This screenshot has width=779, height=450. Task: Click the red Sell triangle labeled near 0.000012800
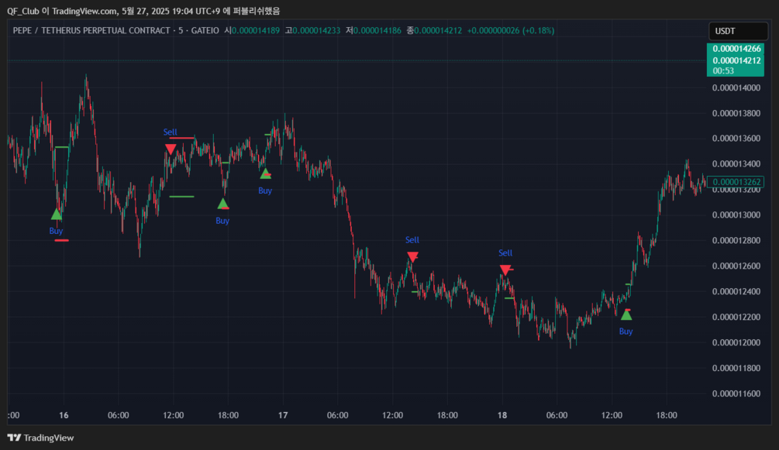[412, 257]
